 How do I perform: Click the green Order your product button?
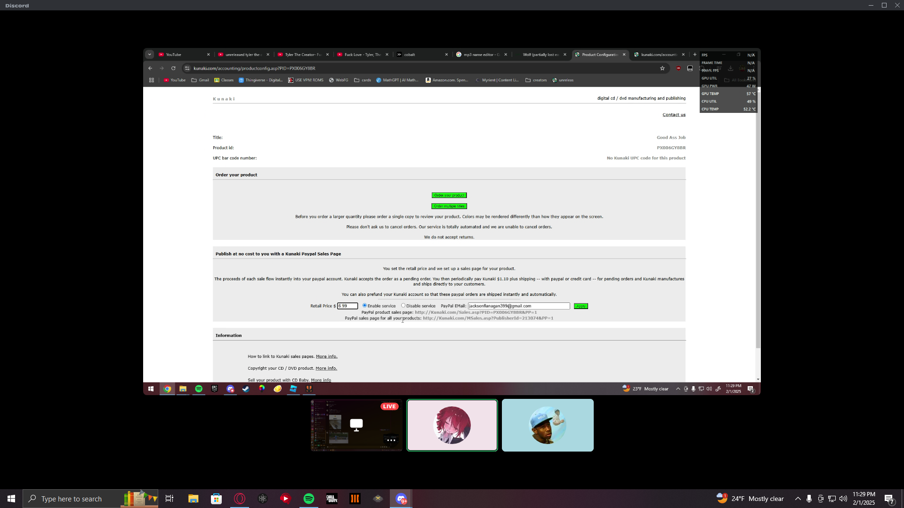tap(449, 195)
